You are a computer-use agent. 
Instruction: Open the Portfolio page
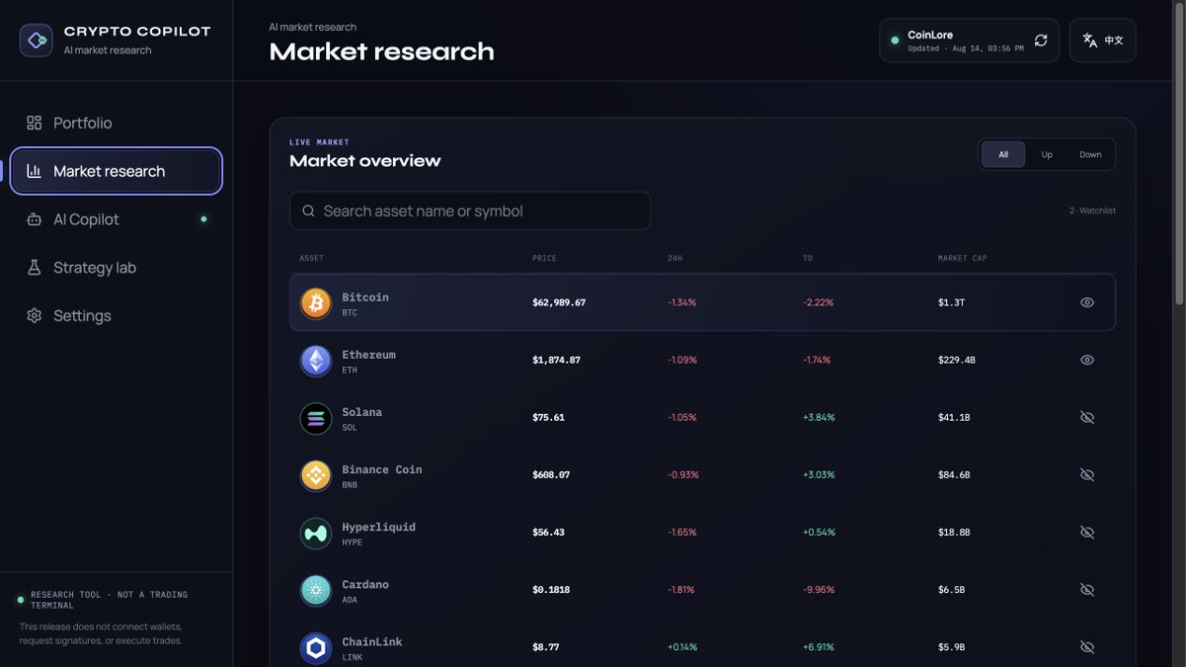pos(116,123)
